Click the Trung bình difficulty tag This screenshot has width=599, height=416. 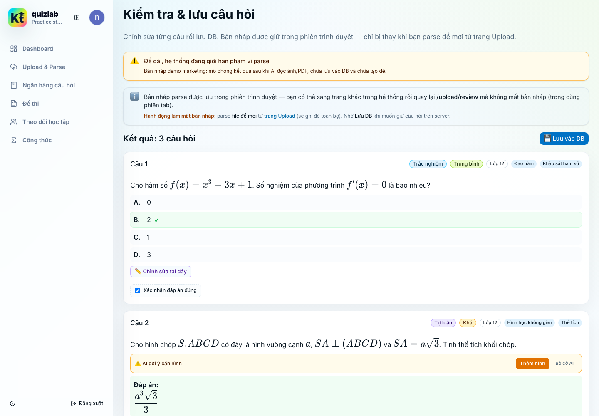[466, 164]
